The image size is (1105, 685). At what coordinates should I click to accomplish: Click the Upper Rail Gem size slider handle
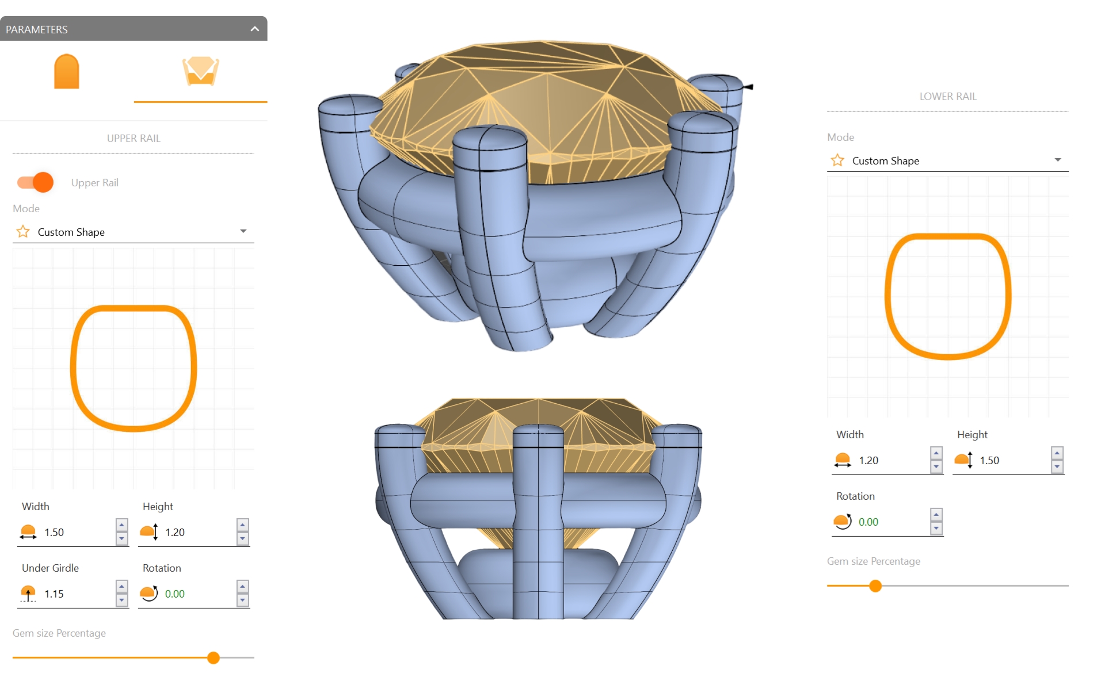coord(214,657)
